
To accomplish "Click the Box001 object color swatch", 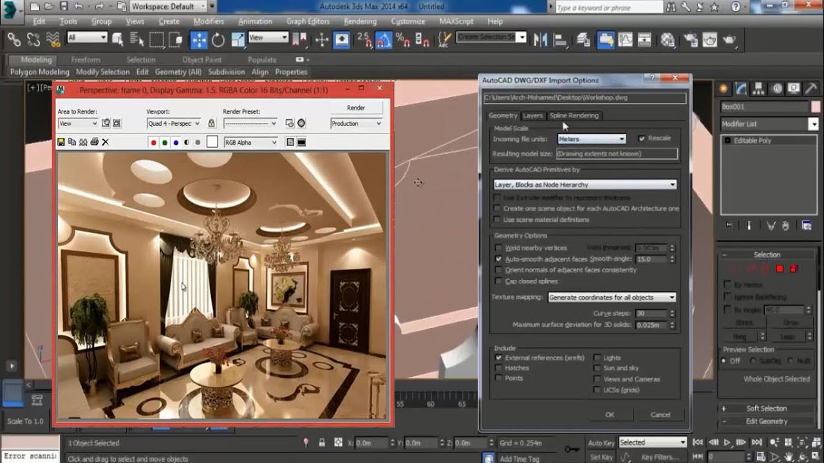I will click(816, 107).
